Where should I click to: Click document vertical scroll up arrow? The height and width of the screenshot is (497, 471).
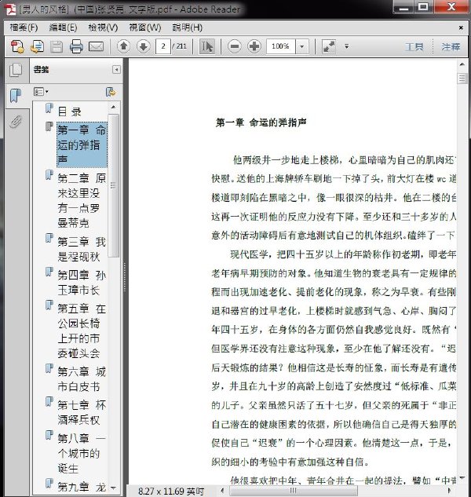pos(462,64)
